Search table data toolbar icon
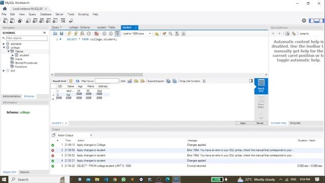This screenshot has width=325, height=183. tap(63, 20)
